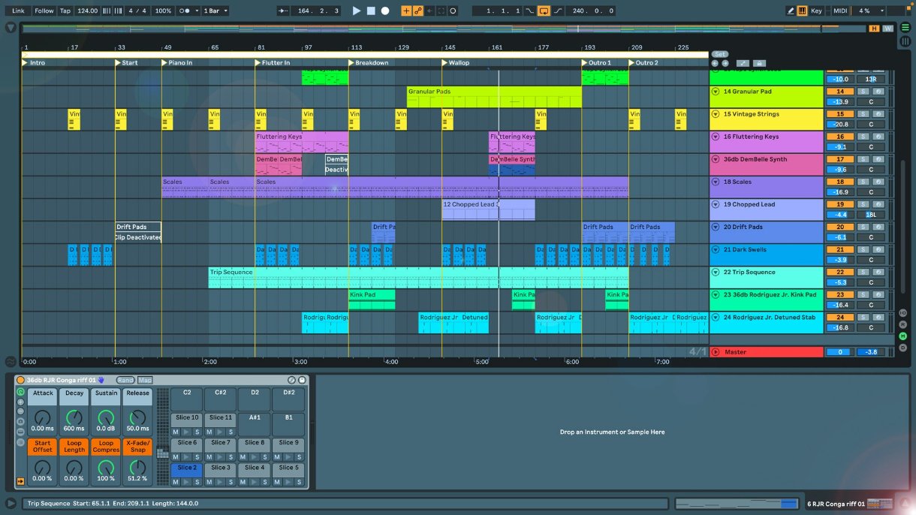The height and width of the screenshot is (515, 916).
Task: Unfold the 22 Trip Sequence track
Action: click(x=716, y=272)
